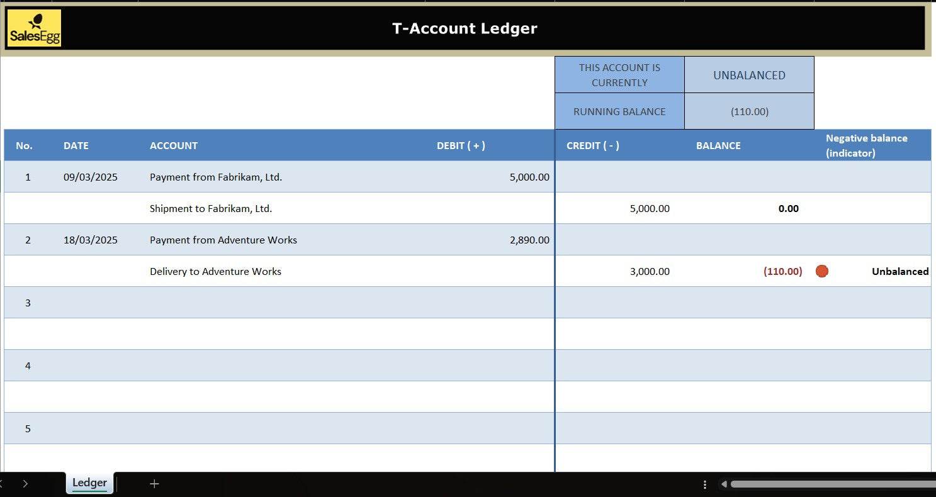Select the date cell 09/03/2025

(91, 177)
